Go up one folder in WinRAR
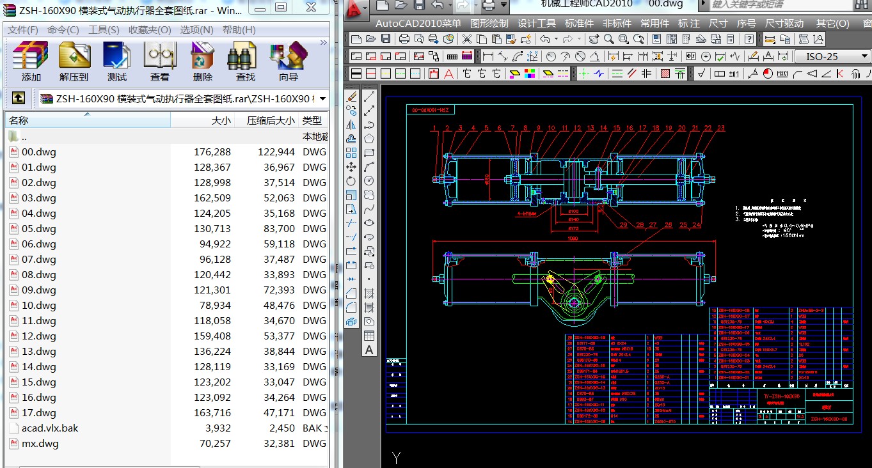The height and width of the screenshot is (468, 872). (19, 98)
